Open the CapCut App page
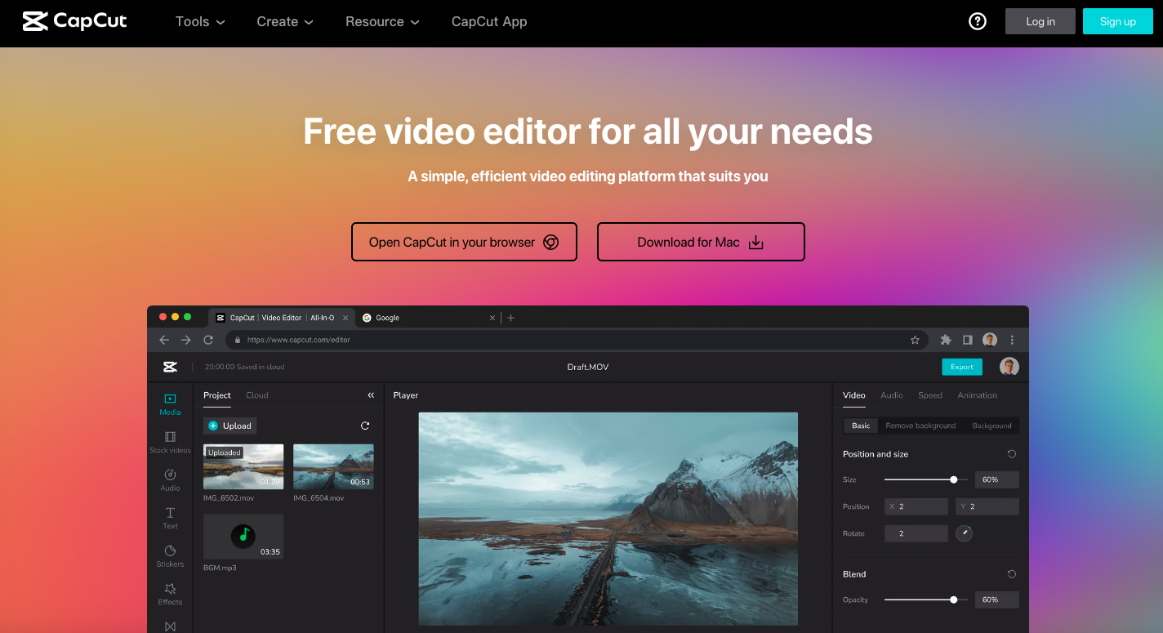 (489, 22)
